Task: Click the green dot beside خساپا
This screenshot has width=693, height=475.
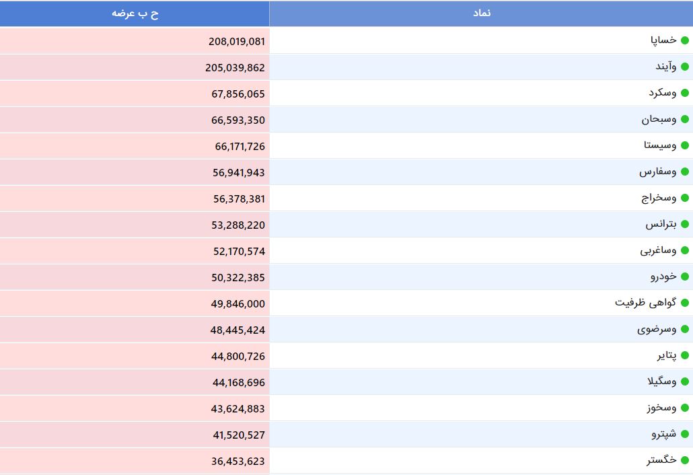Action: pos(684,40)
